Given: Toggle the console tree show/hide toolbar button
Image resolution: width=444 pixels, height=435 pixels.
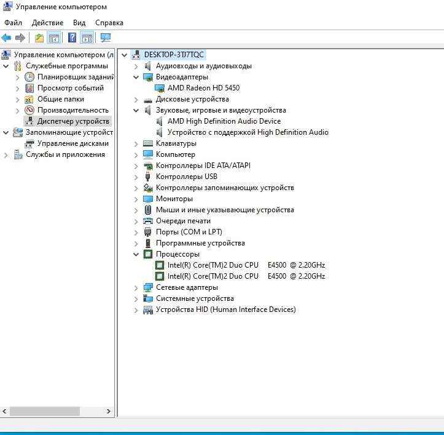Looking at the screenshot, I should [x=54, y=38].
